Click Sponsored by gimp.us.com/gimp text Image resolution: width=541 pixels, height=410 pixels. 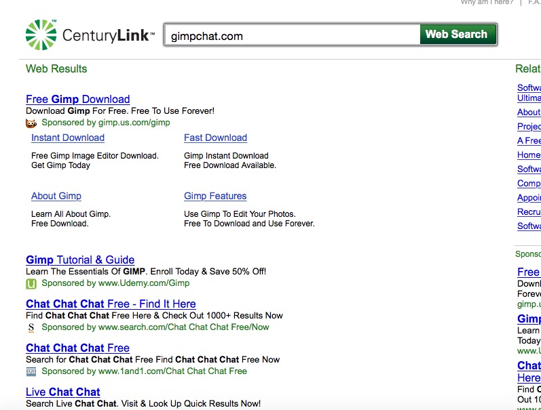(105, 123)
